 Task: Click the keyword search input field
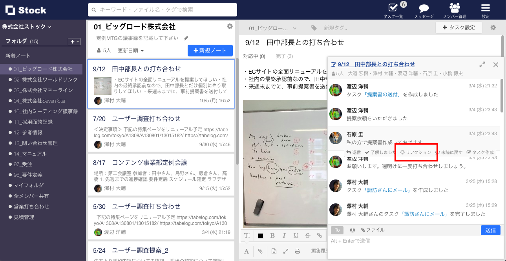(x=163, y=10)
